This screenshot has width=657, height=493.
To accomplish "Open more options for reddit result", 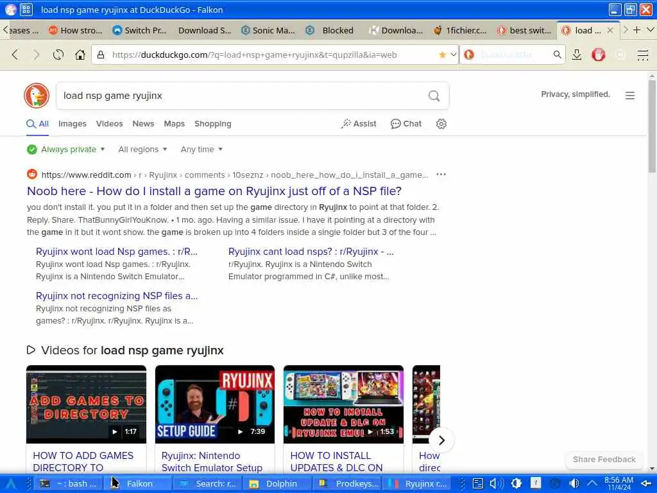I will point(441,175).
